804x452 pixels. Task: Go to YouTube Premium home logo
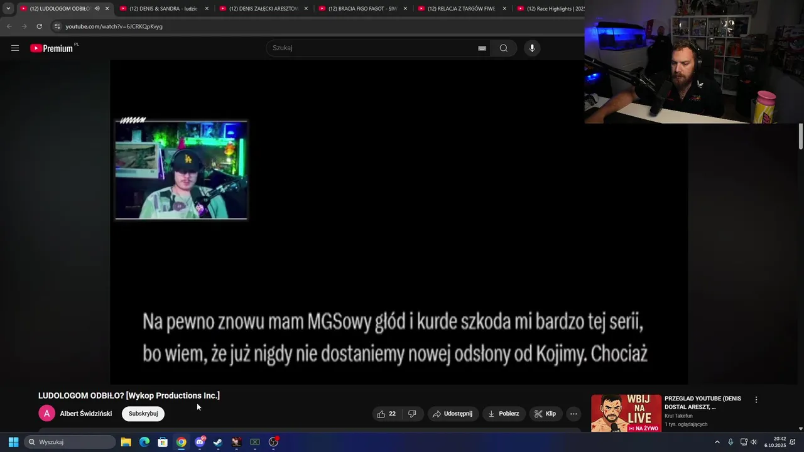(53, 48)
